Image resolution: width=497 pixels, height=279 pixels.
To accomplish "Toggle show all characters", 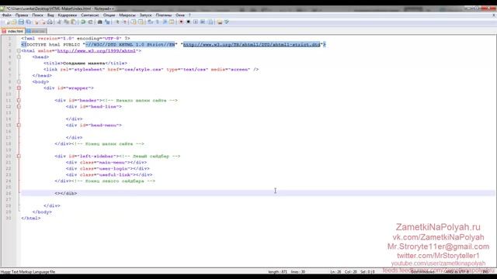I will tap(157, 22).
